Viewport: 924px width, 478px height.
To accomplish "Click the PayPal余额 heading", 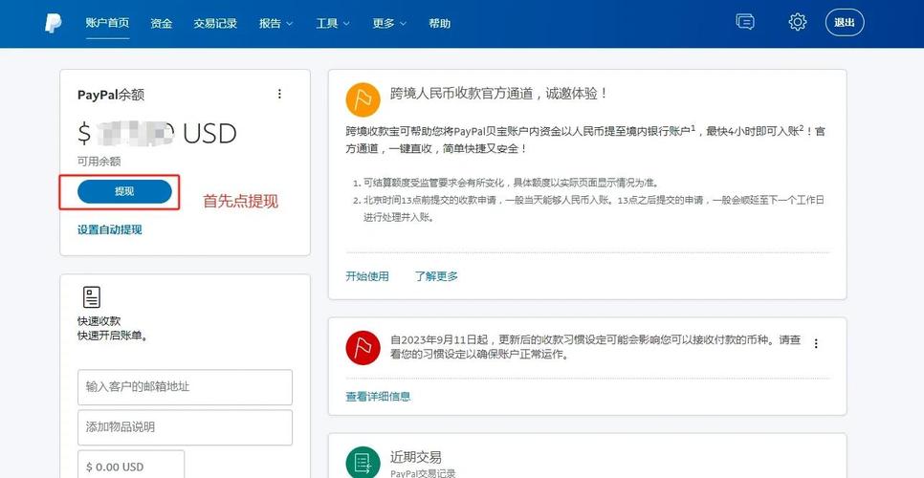I will (111, 95).
